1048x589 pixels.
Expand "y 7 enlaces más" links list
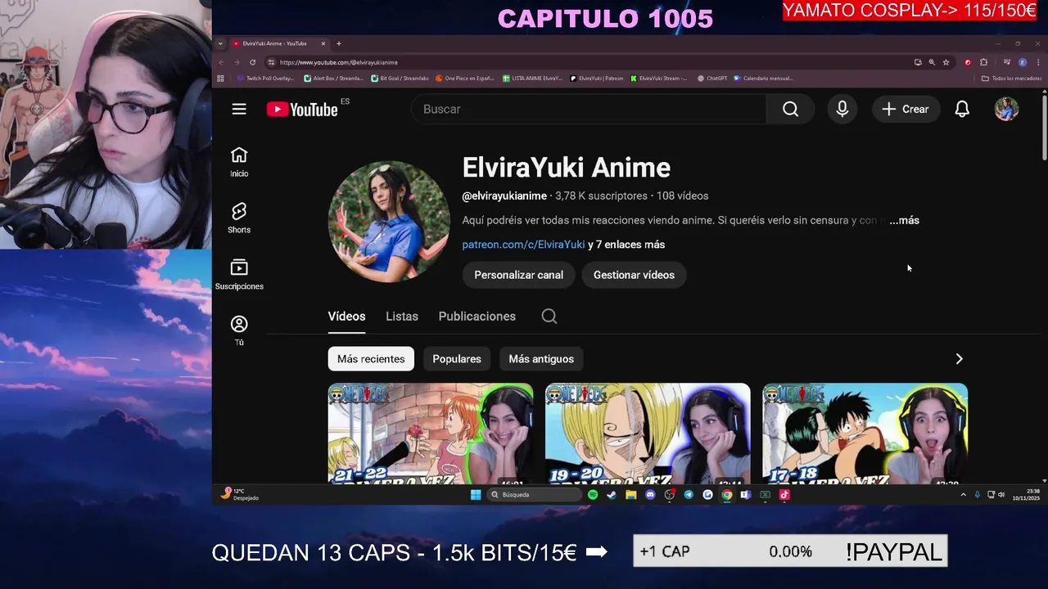pos(626,245)
